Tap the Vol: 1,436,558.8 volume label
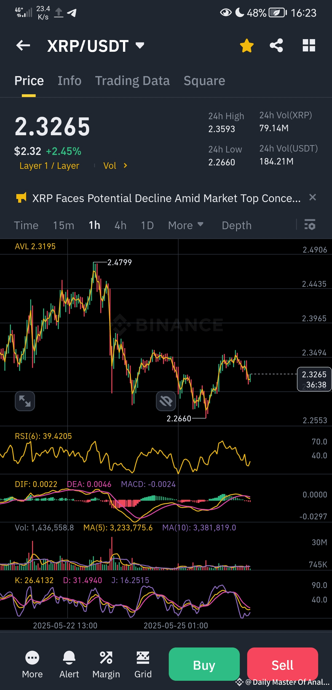This screenshot has width=332, height=690. tap(44, 528)
